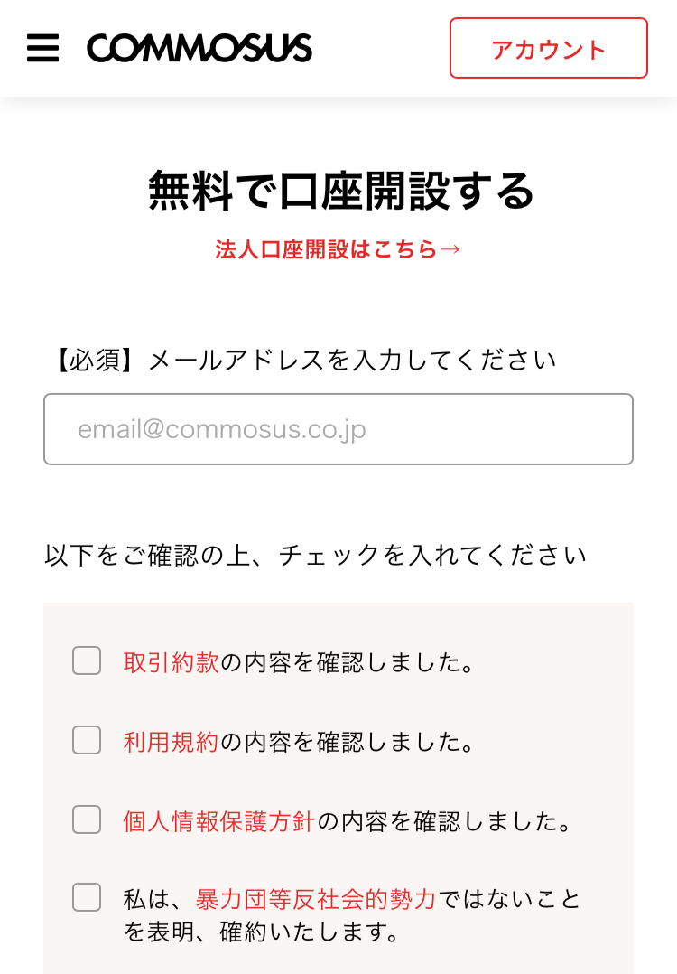Image resolution: width=677 pixels, height=974 pixels.
Task: Check the 取引約款 confirmation checkbox
Action: click(87, 660)
